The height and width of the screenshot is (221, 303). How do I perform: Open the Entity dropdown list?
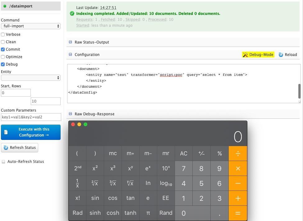point(30,78)
